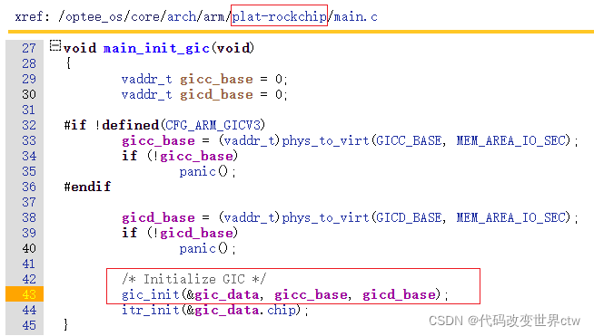Click the Initialize GIC comment
The image size is (594, 336).
194,280
